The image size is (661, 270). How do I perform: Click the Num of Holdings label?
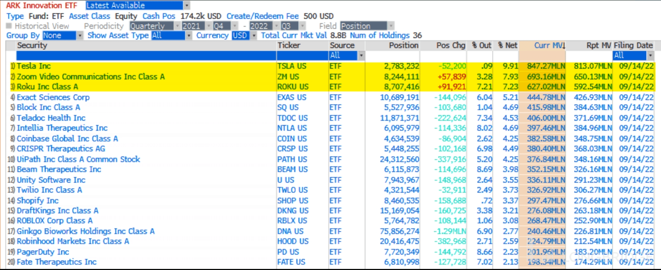(x=380, y=36)
